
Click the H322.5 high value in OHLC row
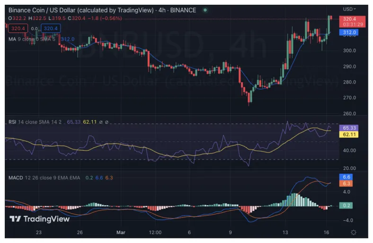click(37, 18)
